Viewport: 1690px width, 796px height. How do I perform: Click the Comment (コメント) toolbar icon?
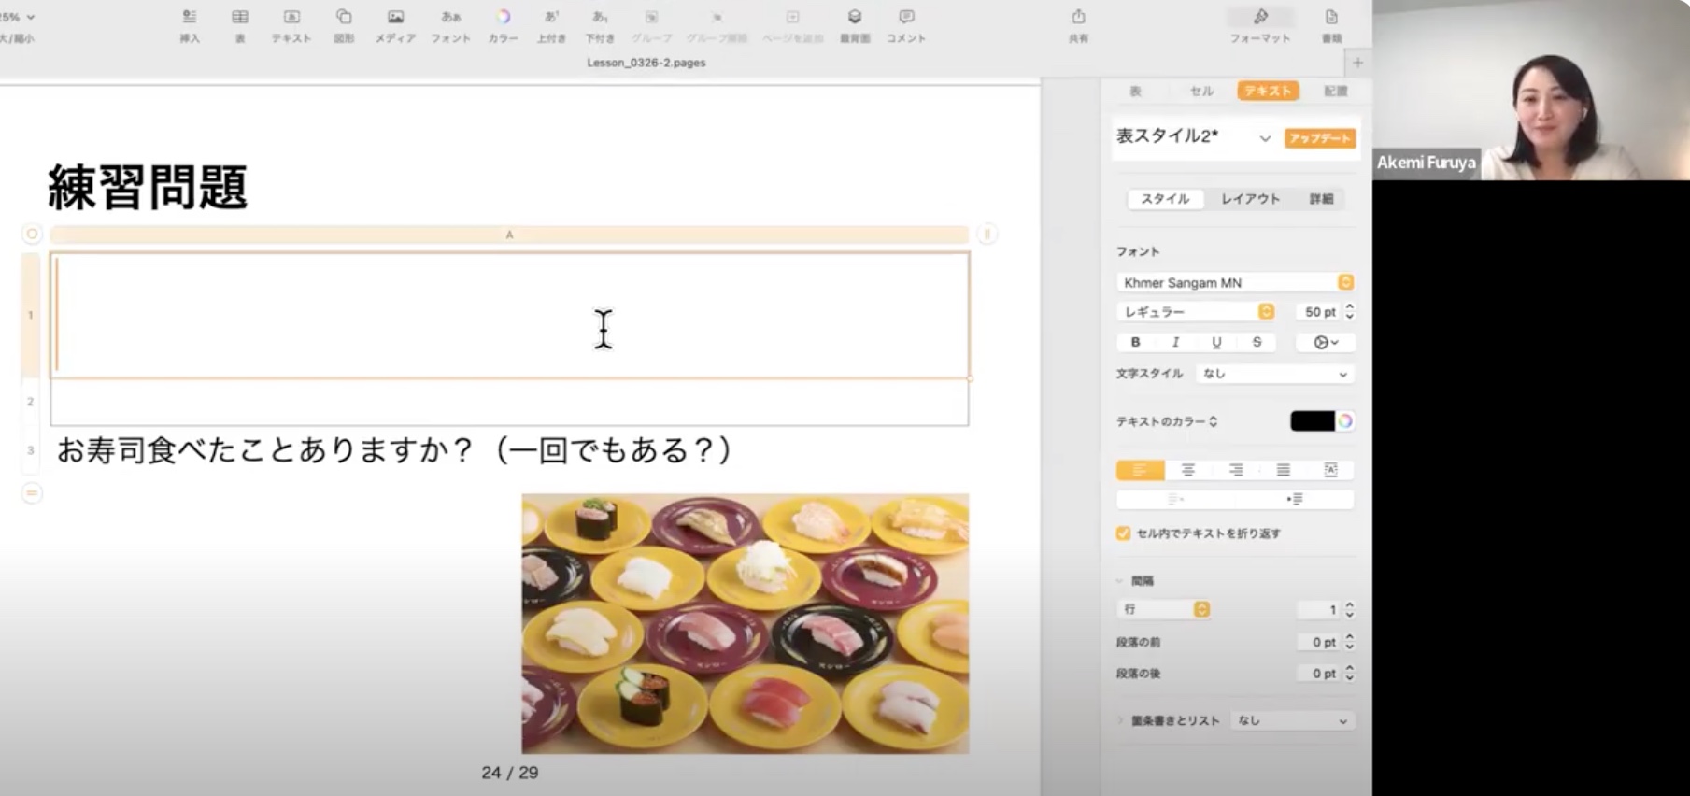906,24
